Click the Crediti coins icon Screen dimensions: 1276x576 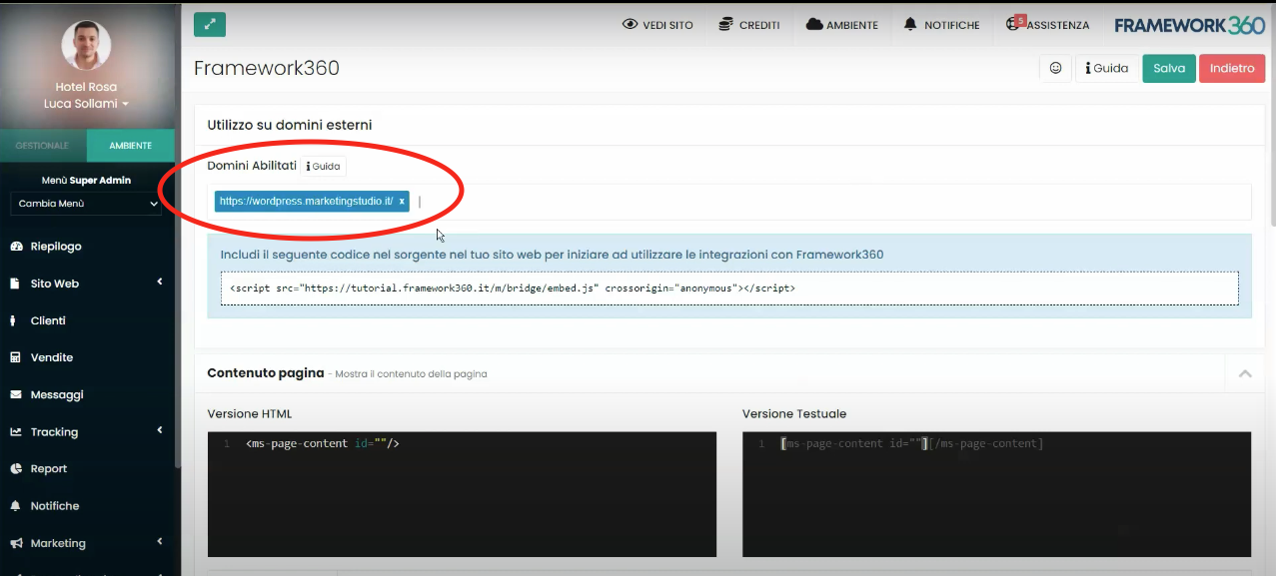pos(722,25)
